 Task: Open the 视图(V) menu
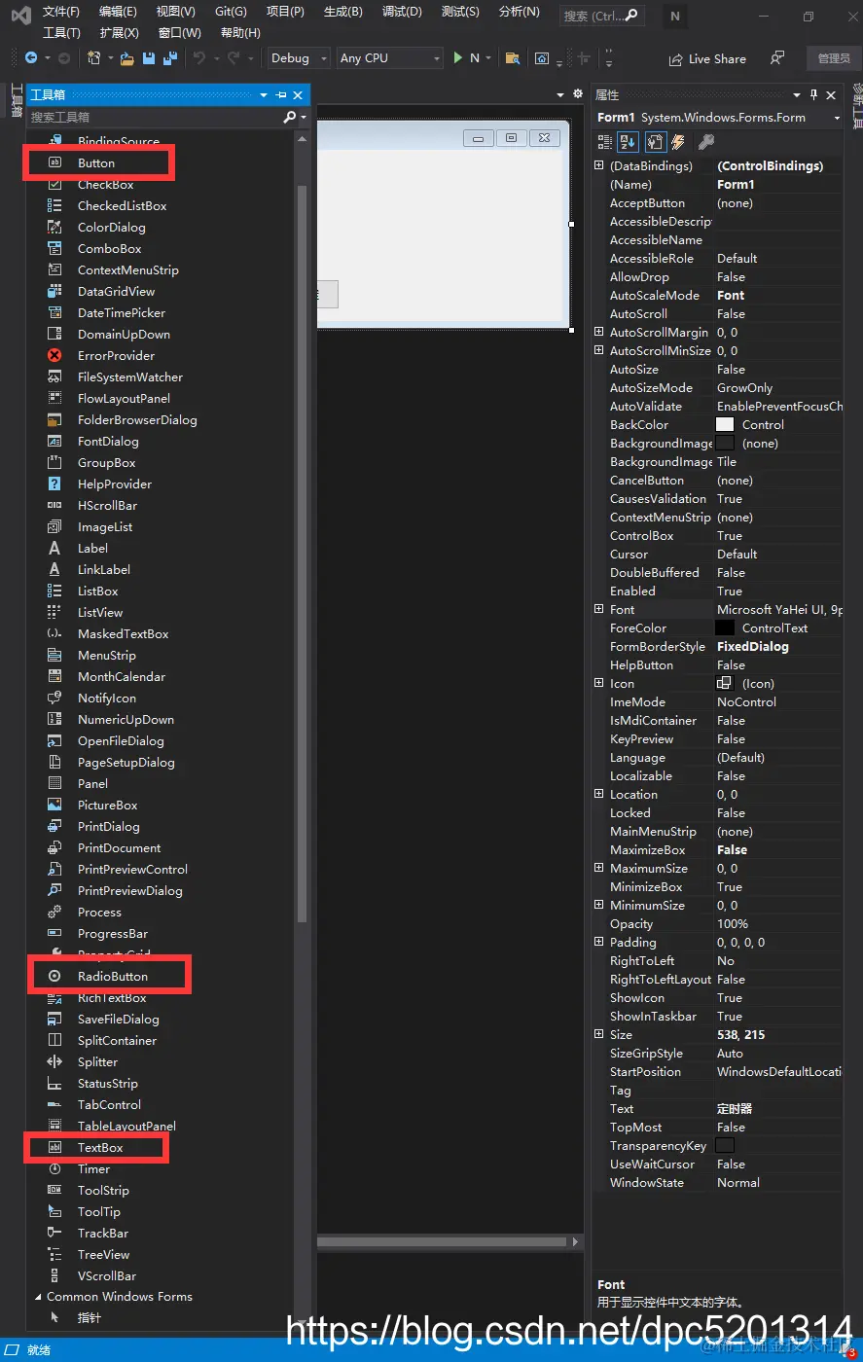click(x=176, y=12)
